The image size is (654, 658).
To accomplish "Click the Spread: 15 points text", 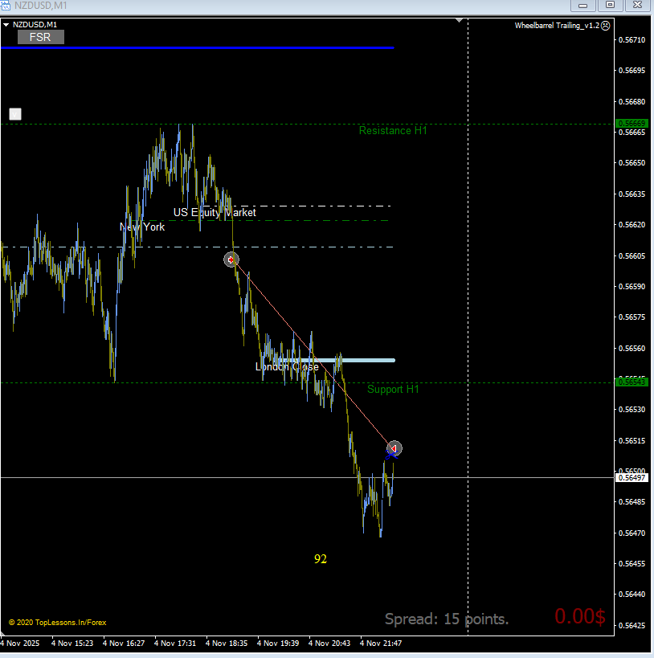I will pyautogui.click(x=447, y=619).
